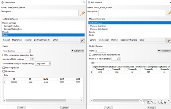Tick the No compression checkbox
The image size is (171, 109).
point(4,68)
